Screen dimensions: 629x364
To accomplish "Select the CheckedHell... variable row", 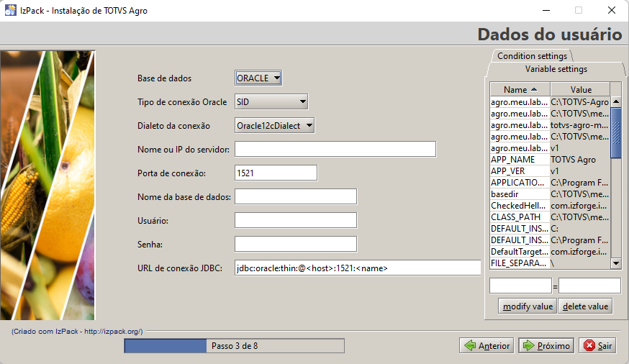I will (x=550, y=206).
